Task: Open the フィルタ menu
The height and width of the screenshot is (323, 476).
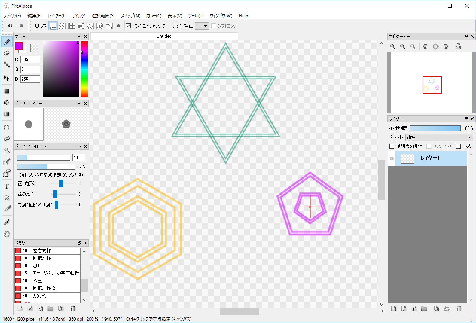Action: coord(79,16)
